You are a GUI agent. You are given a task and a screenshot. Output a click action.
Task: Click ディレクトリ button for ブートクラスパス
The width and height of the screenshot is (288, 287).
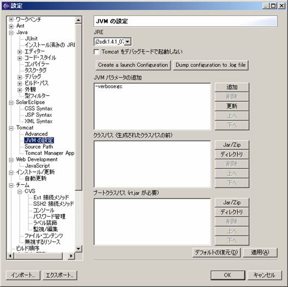(x=232, y=212)
